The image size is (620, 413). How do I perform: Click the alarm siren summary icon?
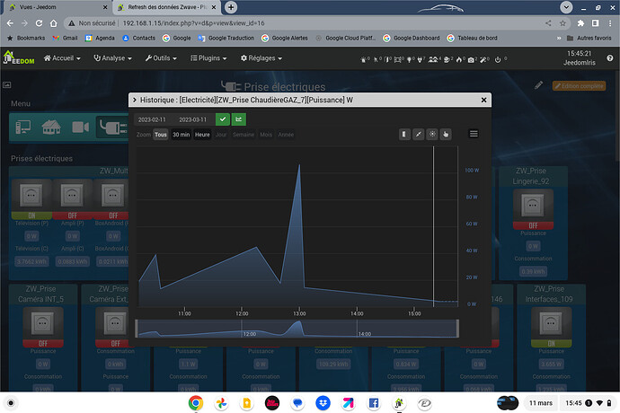click(363, 59)
